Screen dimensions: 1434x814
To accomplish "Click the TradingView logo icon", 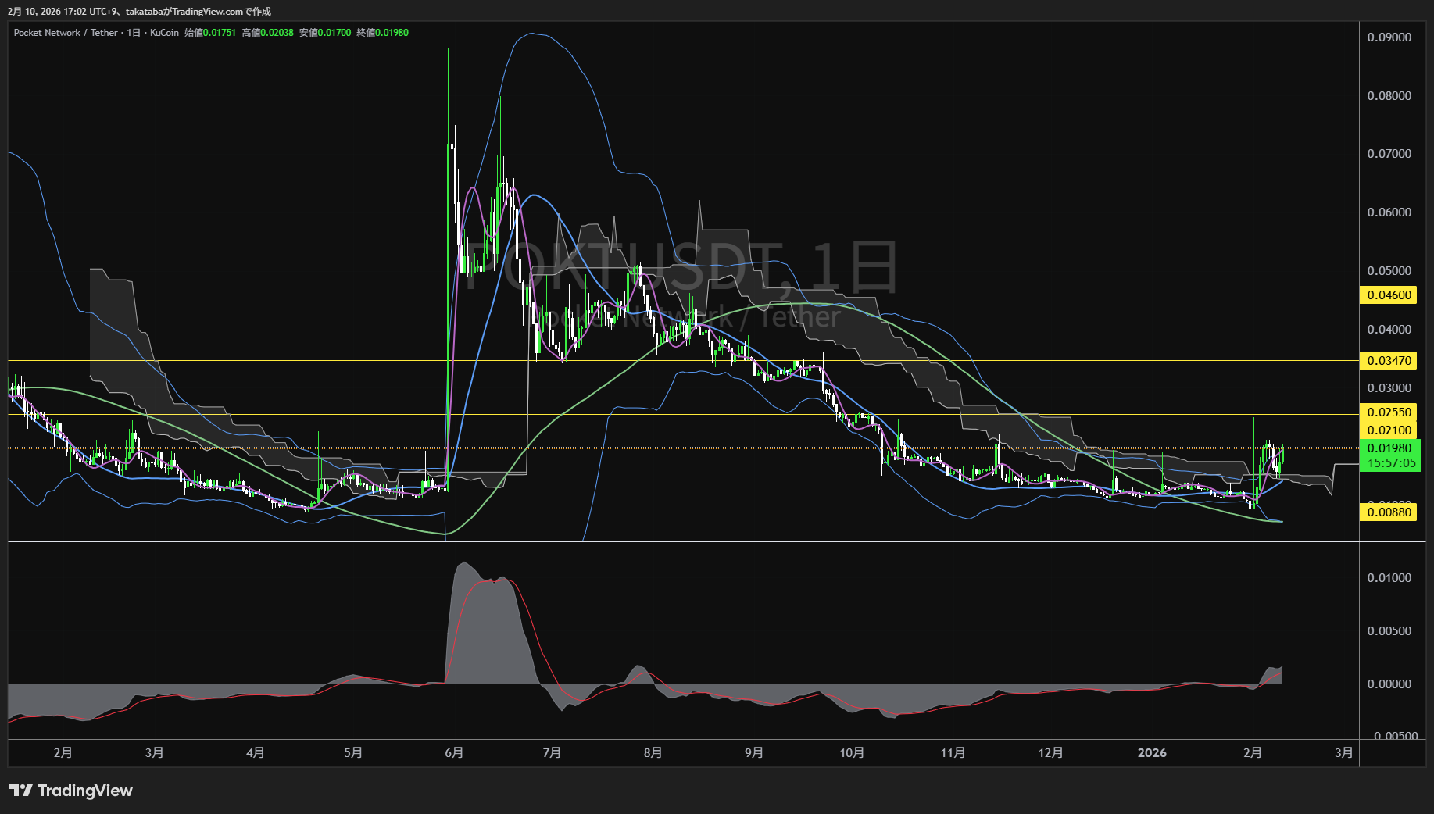I will [x=21, y=791].
